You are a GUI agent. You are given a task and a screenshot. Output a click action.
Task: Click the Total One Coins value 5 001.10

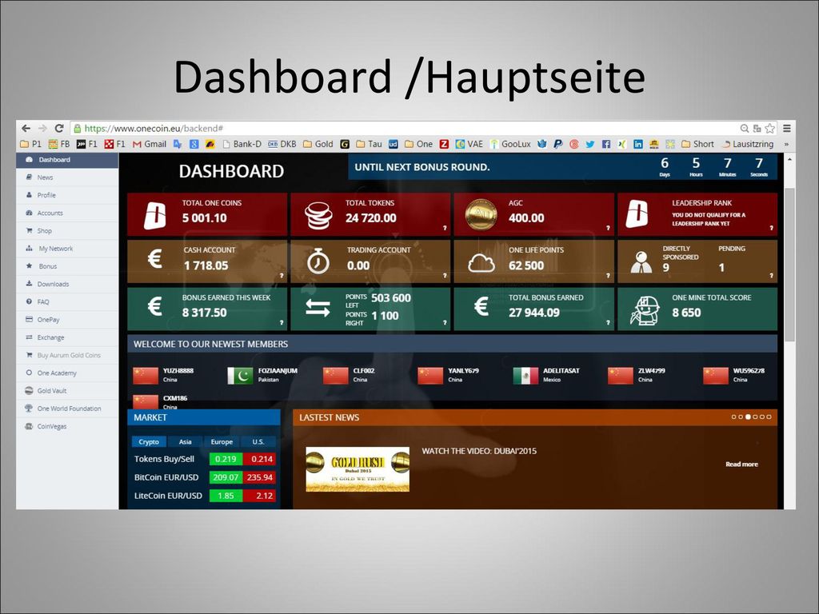204,218
